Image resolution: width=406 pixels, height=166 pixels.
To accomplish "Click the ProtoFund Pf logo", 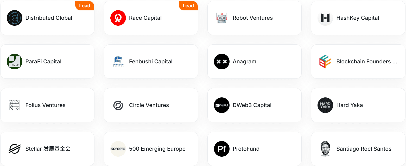I will point(222,149).
